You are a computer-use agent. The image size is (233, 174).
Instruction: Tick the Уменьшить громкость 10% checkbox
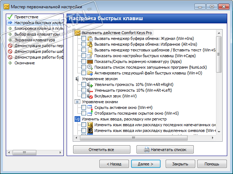pos(84,90)
